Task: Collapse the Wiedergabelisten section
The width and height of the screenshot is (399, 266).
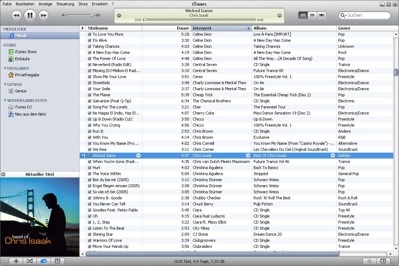Action: (x=5, y=101)
